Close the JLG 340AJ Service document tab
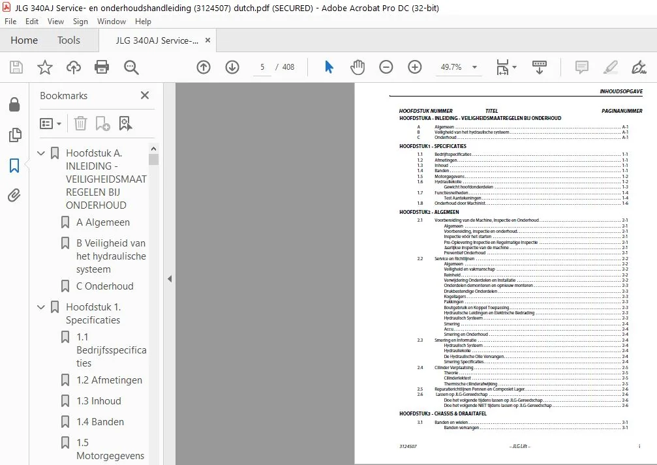This screenshot has height=465, width=657. (208, 40)
